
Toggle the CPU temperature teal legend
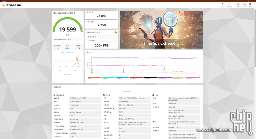coord(109,78)
